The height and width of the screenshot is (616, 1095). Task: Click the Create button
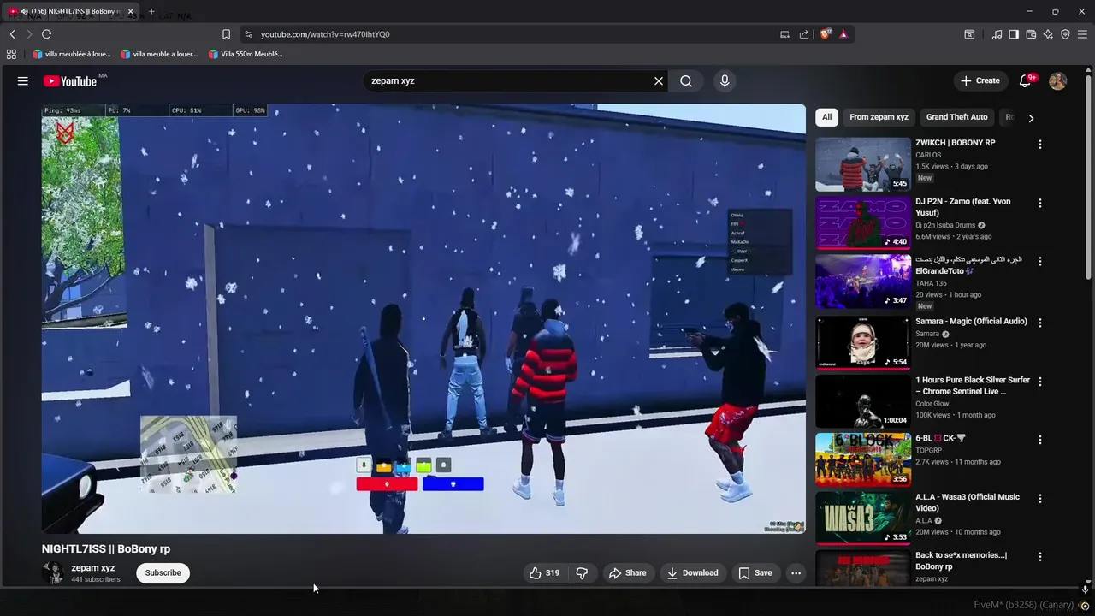(980, 80)
